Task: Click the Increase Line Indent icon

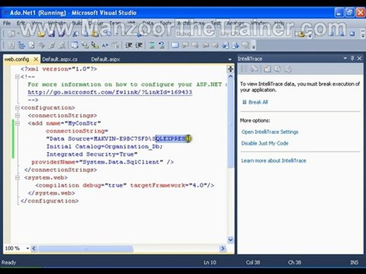Action: click(139, 45)
